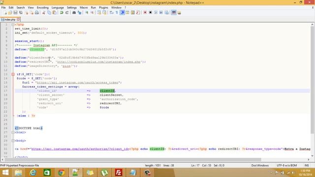This screenshot has width=315, height=177.
Task: Create a new file with the New toolbar icon
Action: pyautogui.click(x=5, y=13)
